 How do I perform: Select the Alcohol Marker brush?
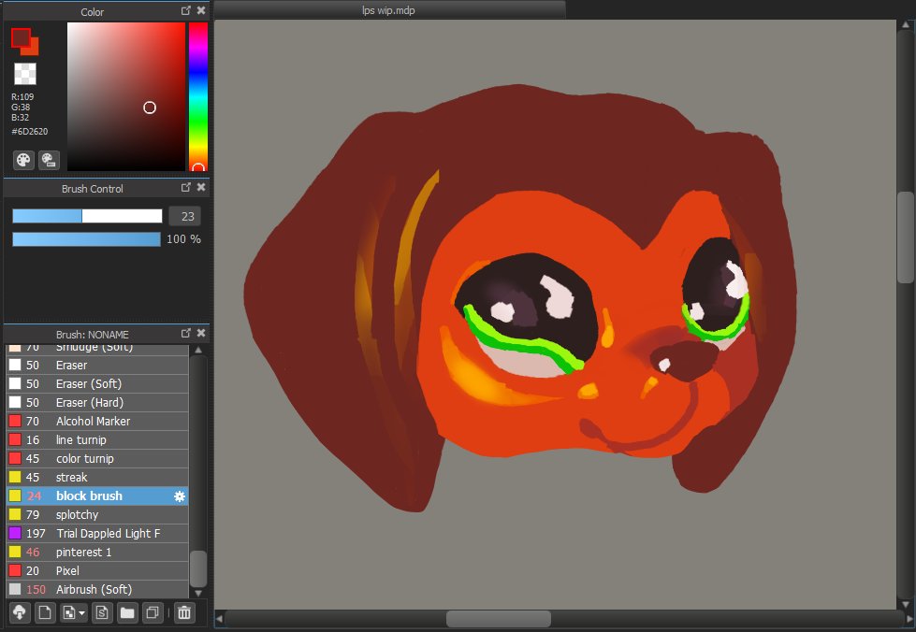[97, 422]
